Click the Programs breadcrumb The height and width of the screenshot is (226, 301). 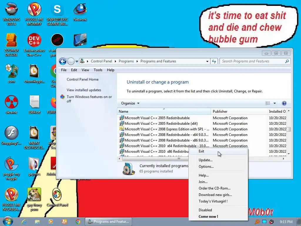coord(126,61)
